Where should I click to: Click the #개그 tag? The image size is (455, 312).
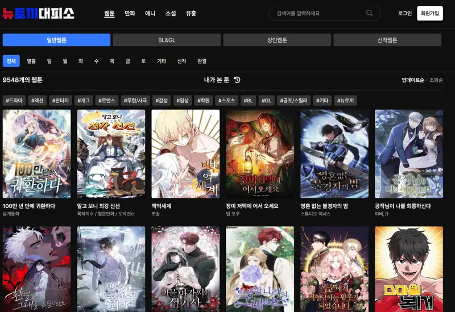click(x=84, y=101)
